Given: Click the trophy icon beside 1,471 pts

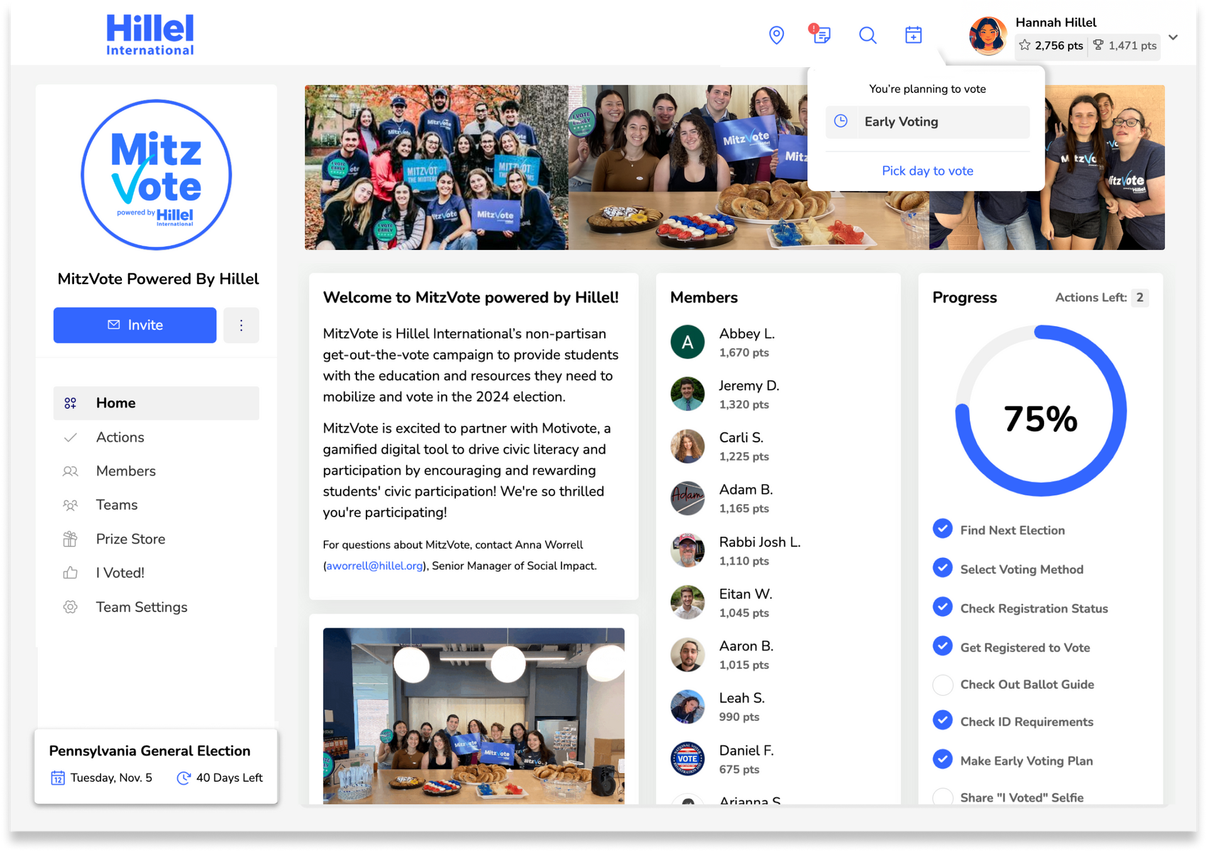Looking at the screenshot, I should tap(1098, 45).
